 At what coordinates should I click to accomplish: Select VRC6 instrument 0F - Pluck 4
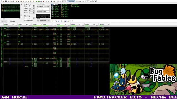click(65, 16)
